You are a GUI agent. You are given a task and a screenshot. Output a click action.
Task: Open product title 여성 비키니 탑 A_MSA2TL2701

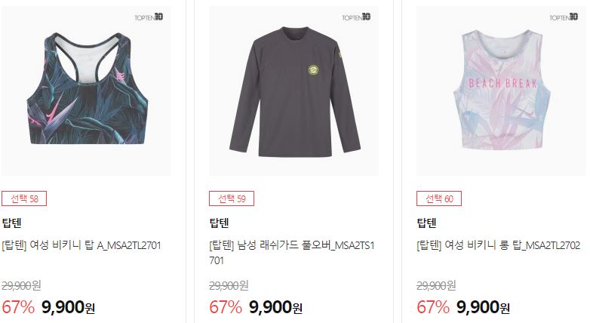(x=81, y=245)
